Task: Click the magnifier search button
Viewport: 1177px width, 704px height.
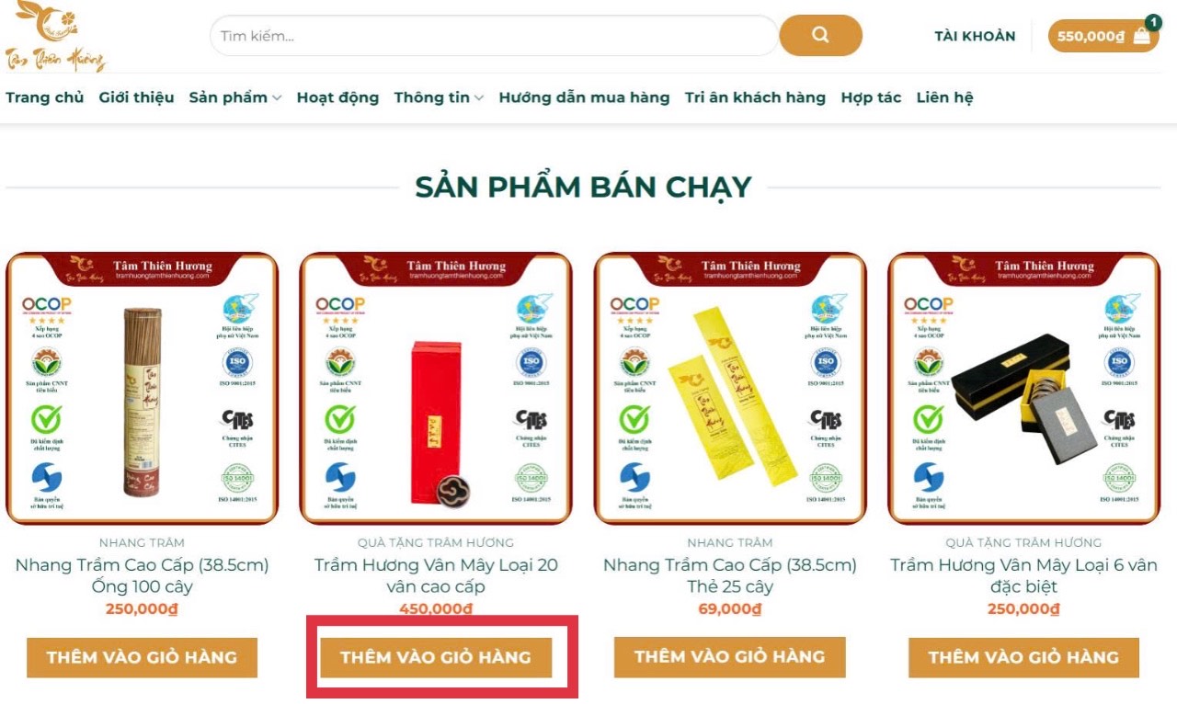Action: (820, 36)
